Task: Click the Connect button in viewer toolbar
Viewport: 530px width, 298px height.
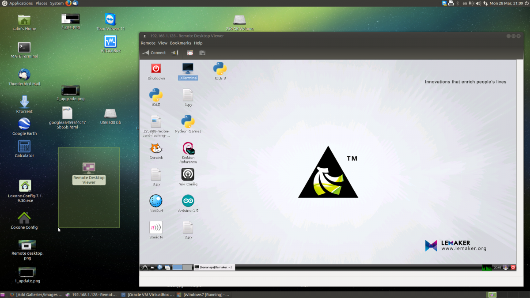Action: (154, 53)
